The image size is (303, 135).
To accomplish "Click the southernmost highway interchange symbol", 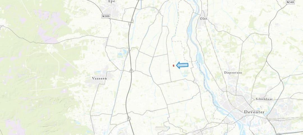I will click(x=129, y=118).
